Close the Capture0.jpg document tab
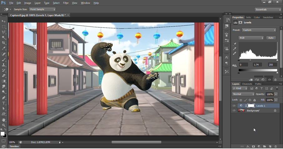Image resolution: width=283 pixels, height=149 pixels. click(68, 15)
